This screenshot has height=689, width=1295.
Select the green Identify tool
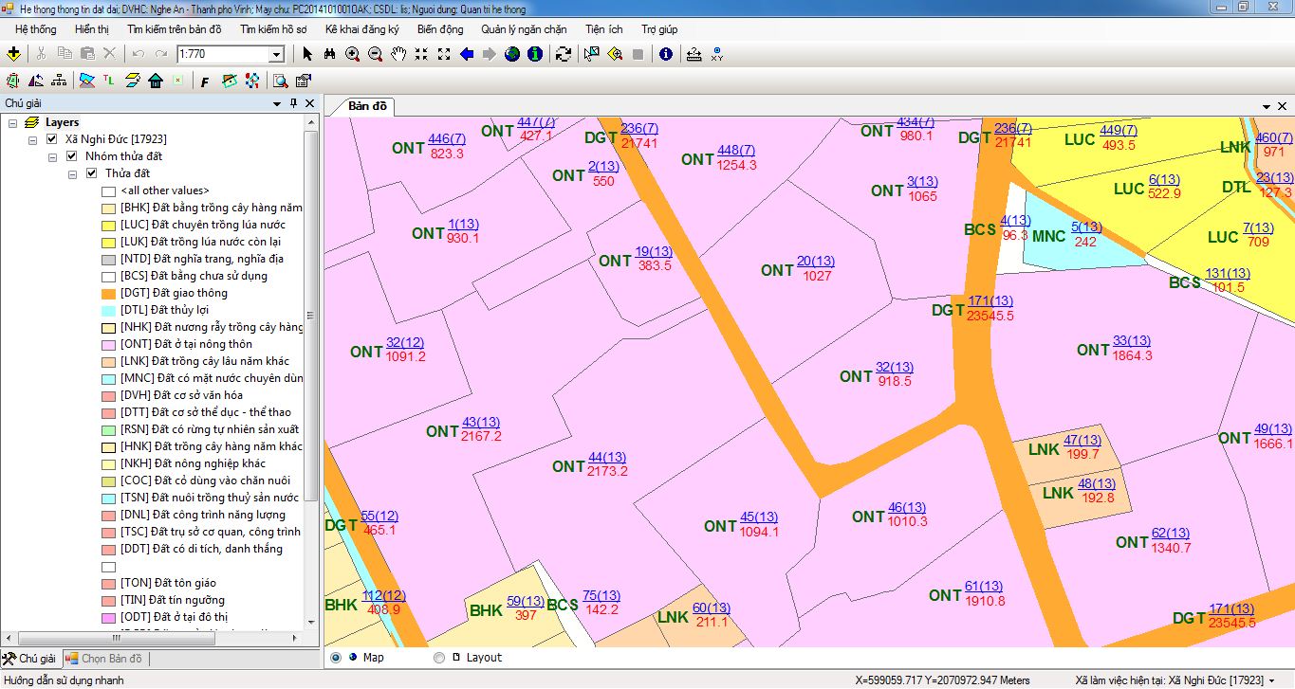click(x=535, y=54)
